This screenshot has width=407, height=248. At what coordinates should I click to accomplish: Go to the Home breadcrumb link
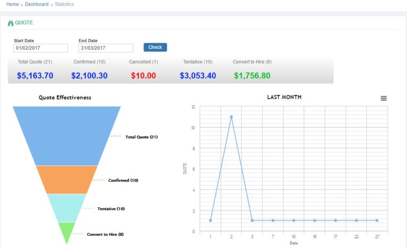tap(13, 4)
